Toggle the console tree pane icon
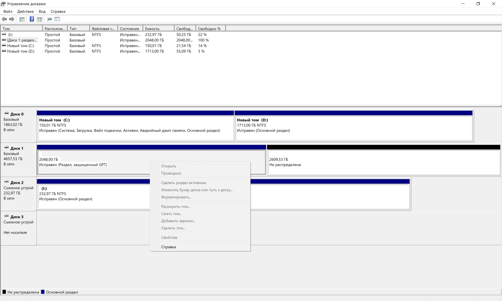The width and height of the screenshot is (502, 301). click(22, 19)
